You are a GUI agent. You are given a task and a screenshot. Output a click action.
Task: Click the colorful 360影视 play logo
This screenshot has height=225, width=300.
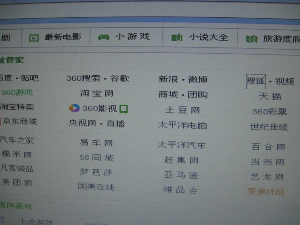pos(74,108)
